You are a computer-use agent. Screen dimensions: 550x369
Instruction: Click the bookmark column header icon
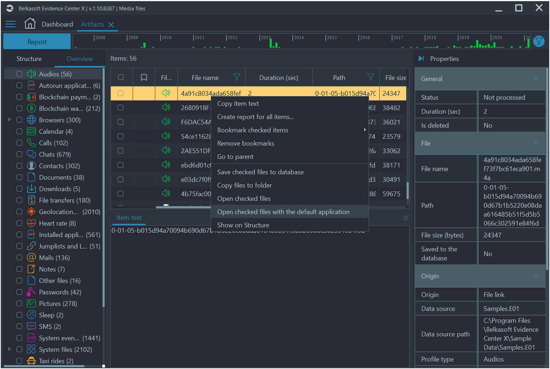pos(144,77)
